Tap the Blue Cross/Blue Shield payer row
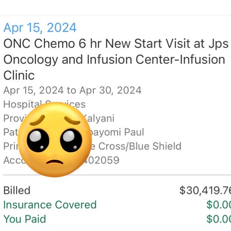Screen dimensions: 231x231 (92, 146)
